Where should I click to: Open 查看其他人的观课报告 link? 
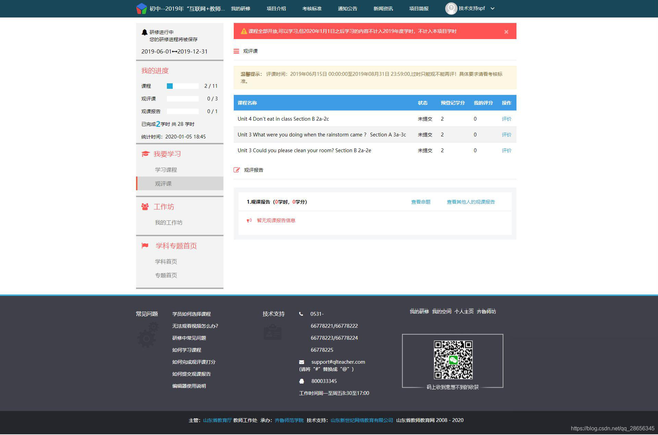click(x=471, y=202)
